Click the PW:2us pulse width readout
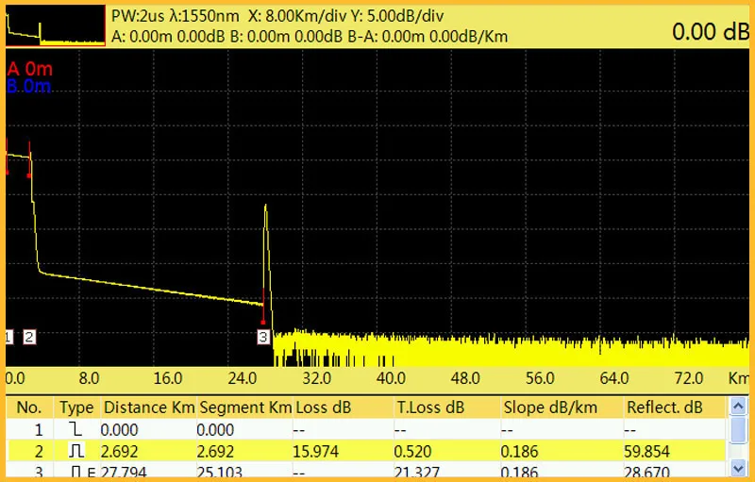This screenshot has height=482, width=755. click(137, 16)
